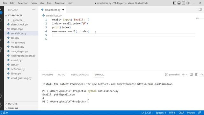Open aka.ms/PSWindows link in terminal

(155, 84)
